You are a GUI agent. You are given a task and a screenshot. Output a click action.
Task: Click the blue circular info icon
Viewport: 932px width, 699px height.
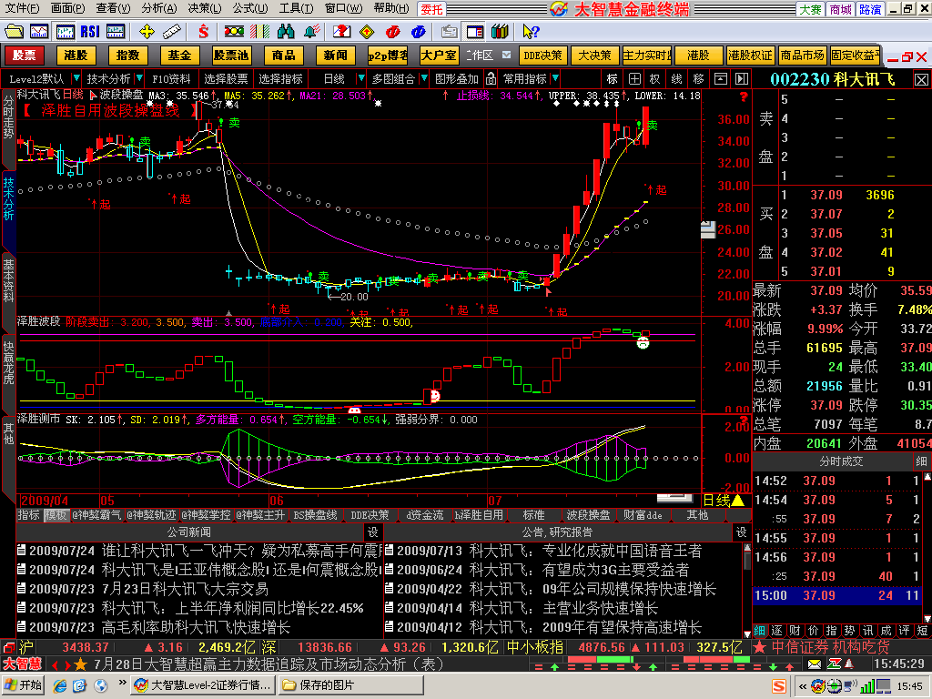[x=419, y=32]
